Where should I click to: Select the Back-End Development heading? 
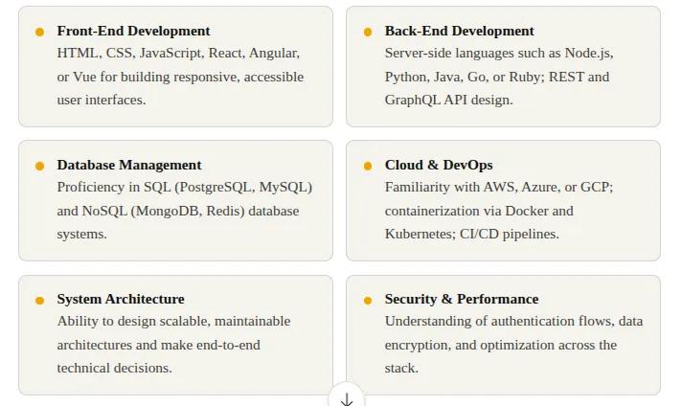tap(459, 31)
